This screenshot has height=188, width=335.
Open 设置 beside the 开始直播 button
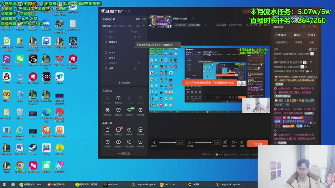coord(242,143)
